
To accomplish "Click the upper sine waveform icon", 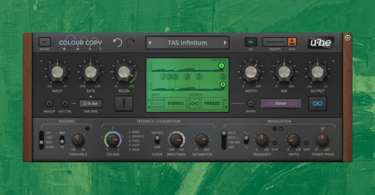I will tap(246, 133).
